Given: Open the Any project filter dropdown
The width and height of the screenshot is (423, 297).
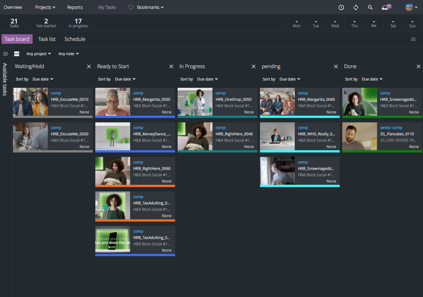Looking at the screenshot, I should point(39,54).
